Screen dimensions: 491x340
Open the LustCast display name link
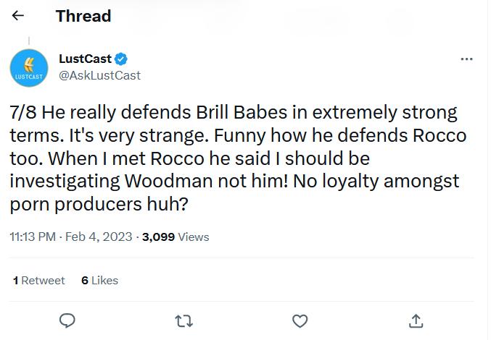pyautogui.click(x=85, y=59)
